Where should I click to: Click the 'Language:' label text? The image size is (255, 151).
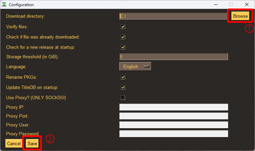16,67
